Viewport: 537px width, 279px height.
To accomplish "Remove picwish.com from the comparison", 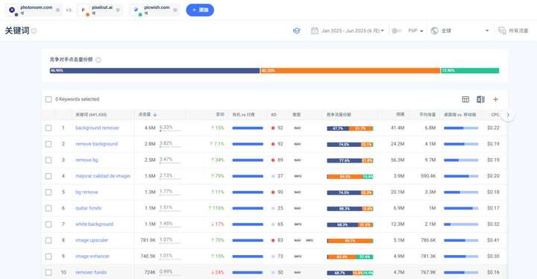I will point(175,10).
